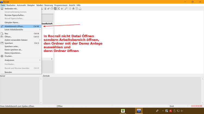
Task: Click the USB device tray icon
Action: (174, 111)
